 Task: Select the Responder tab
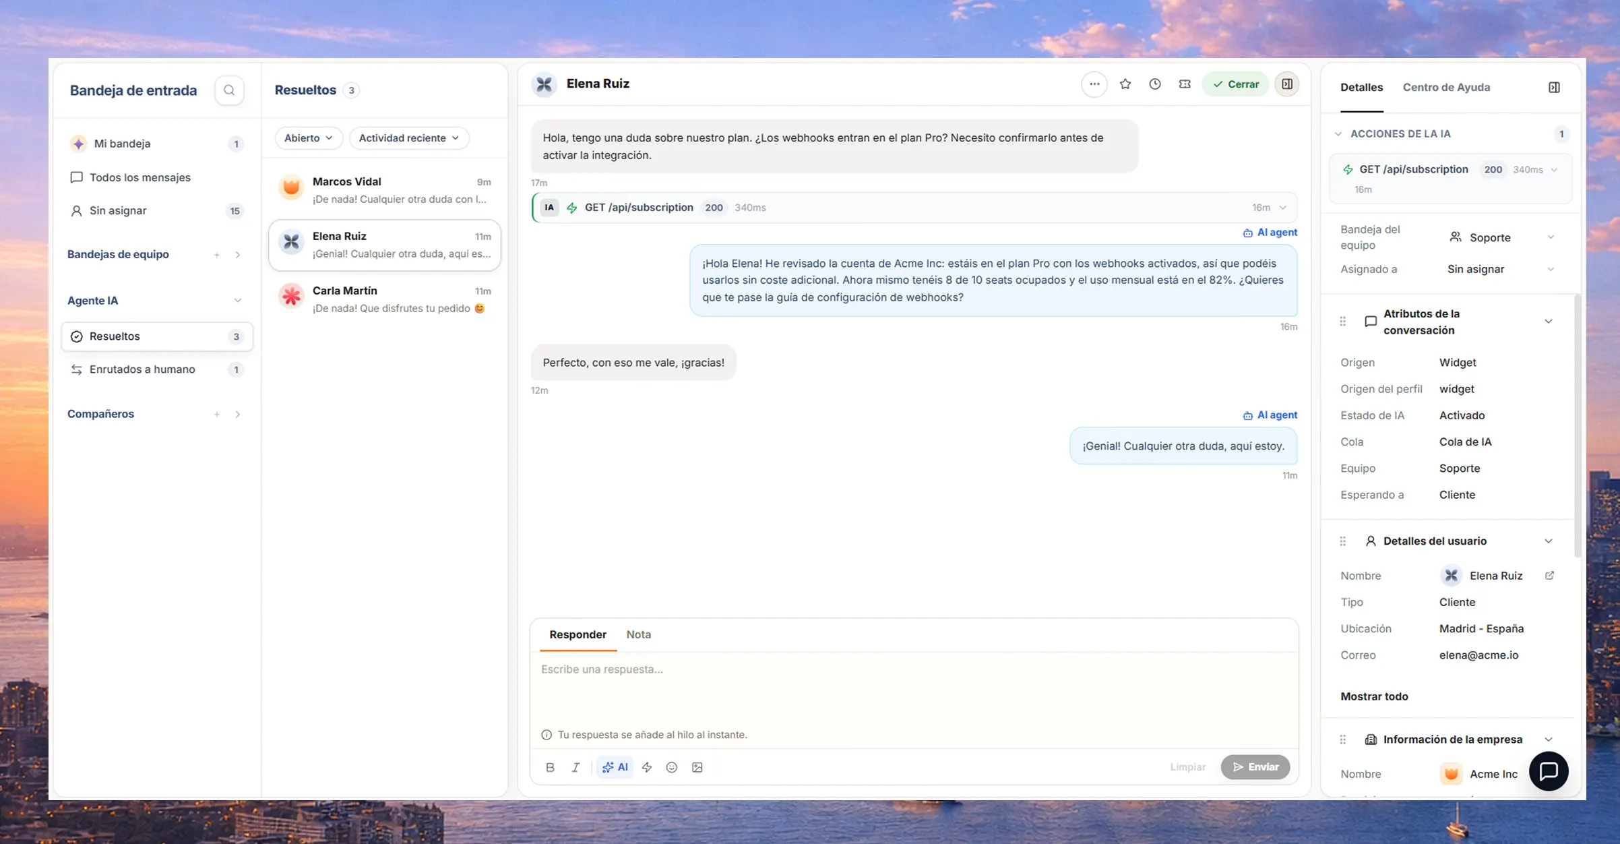578,635
